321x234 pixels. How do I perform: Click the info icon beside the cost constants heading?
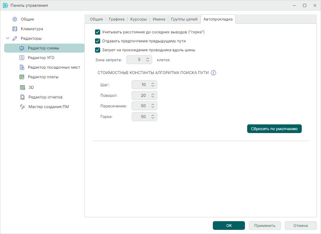click(x=213, y=73)
